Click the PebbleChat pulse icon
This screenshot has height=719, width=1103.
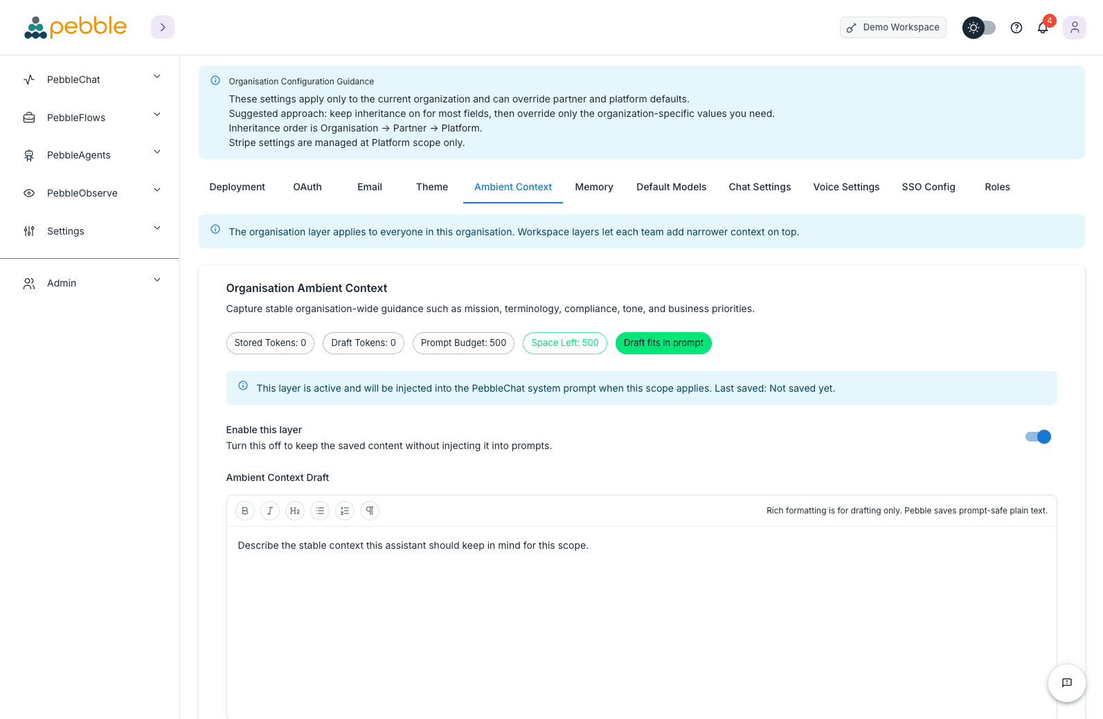29,80
